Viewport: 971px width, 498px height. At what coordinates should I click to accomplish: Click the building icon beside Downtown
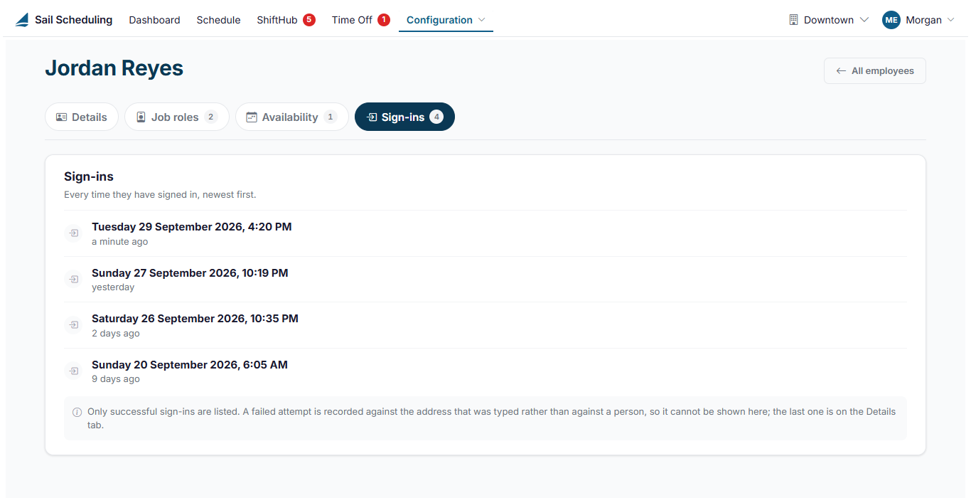(x=794, y=20)
